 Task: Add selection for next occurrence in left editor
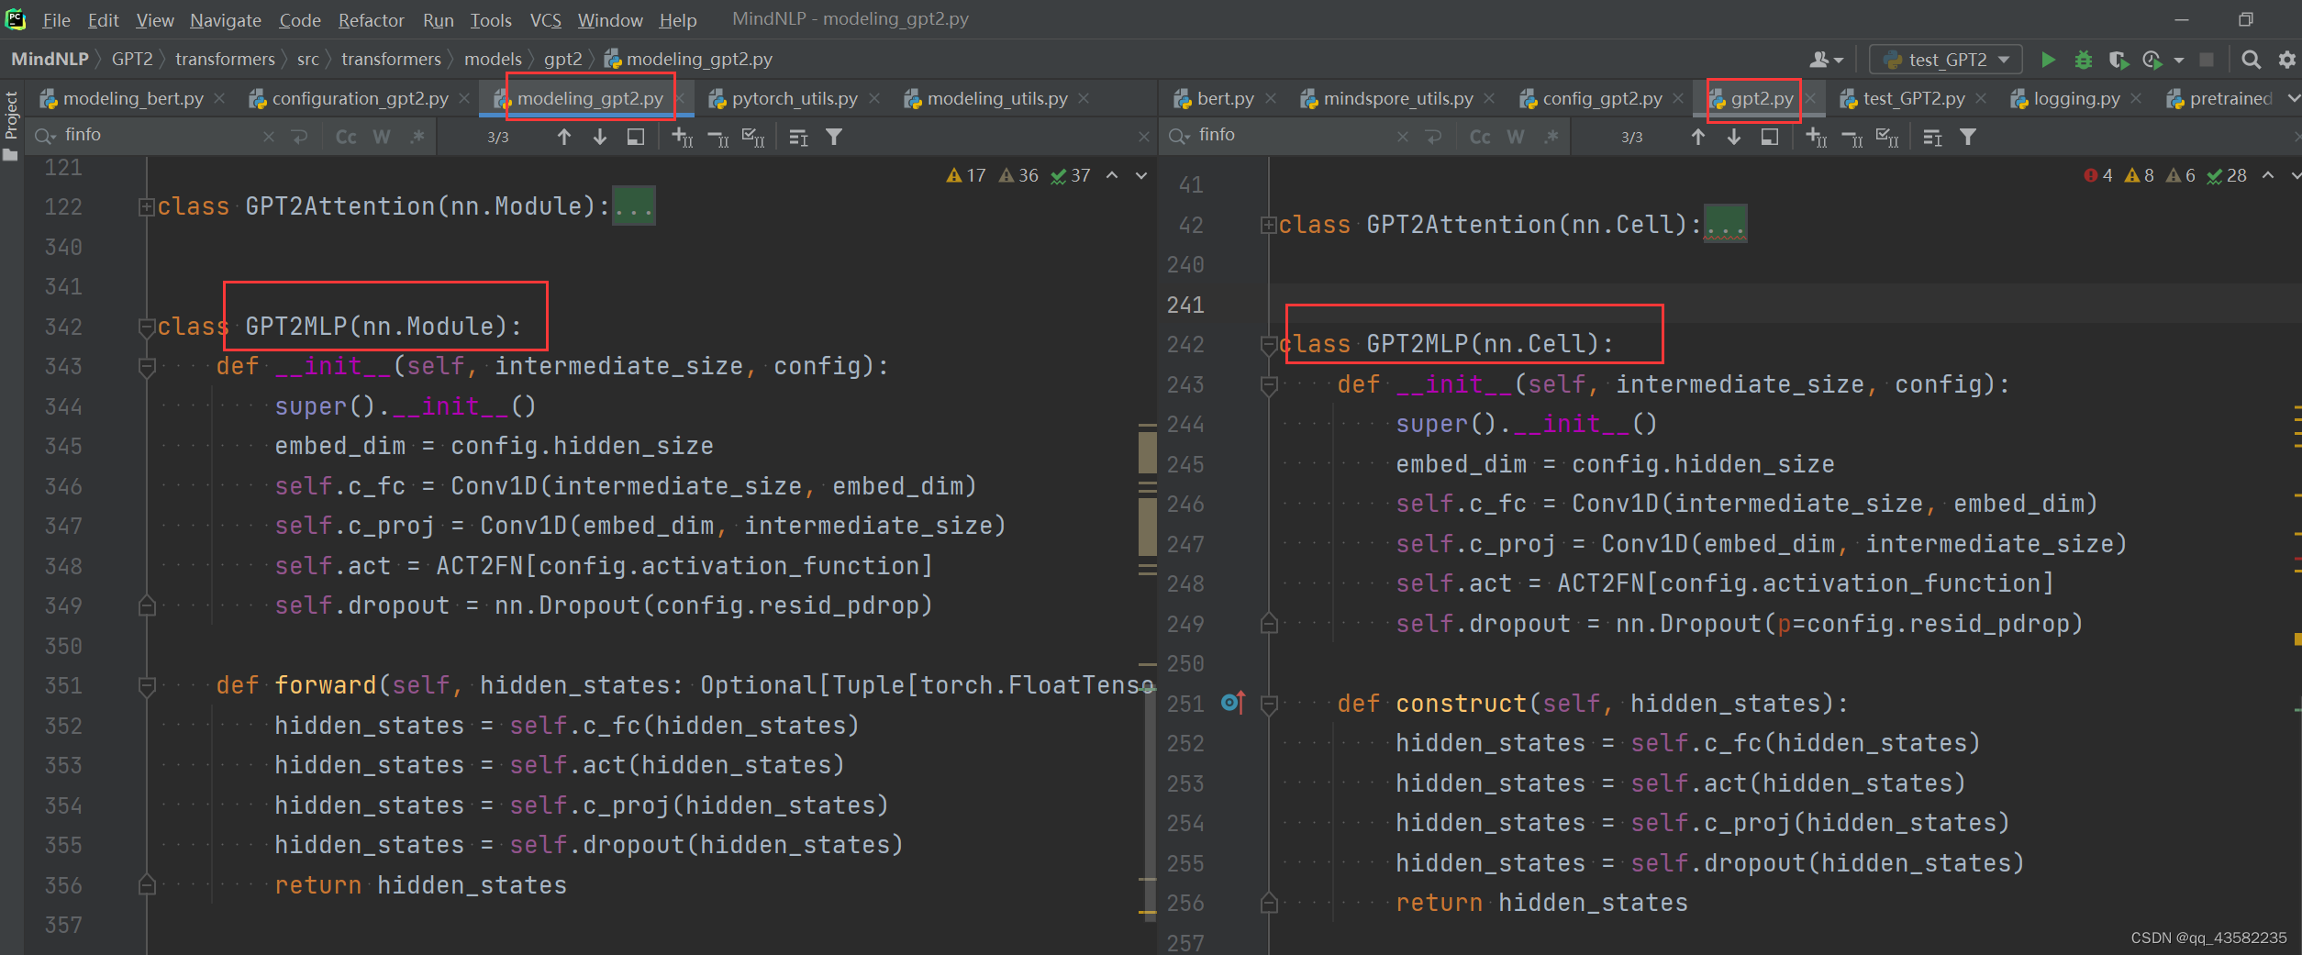click(683, 137)
